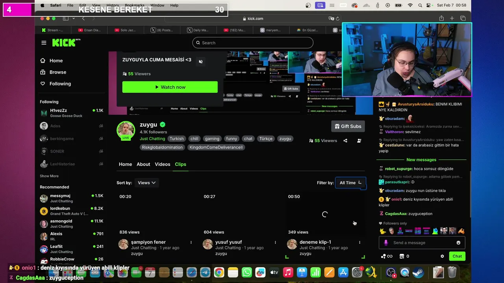Open the Bookmarks menu in menu bar
504x283 pixels.
tap(135, 6)
